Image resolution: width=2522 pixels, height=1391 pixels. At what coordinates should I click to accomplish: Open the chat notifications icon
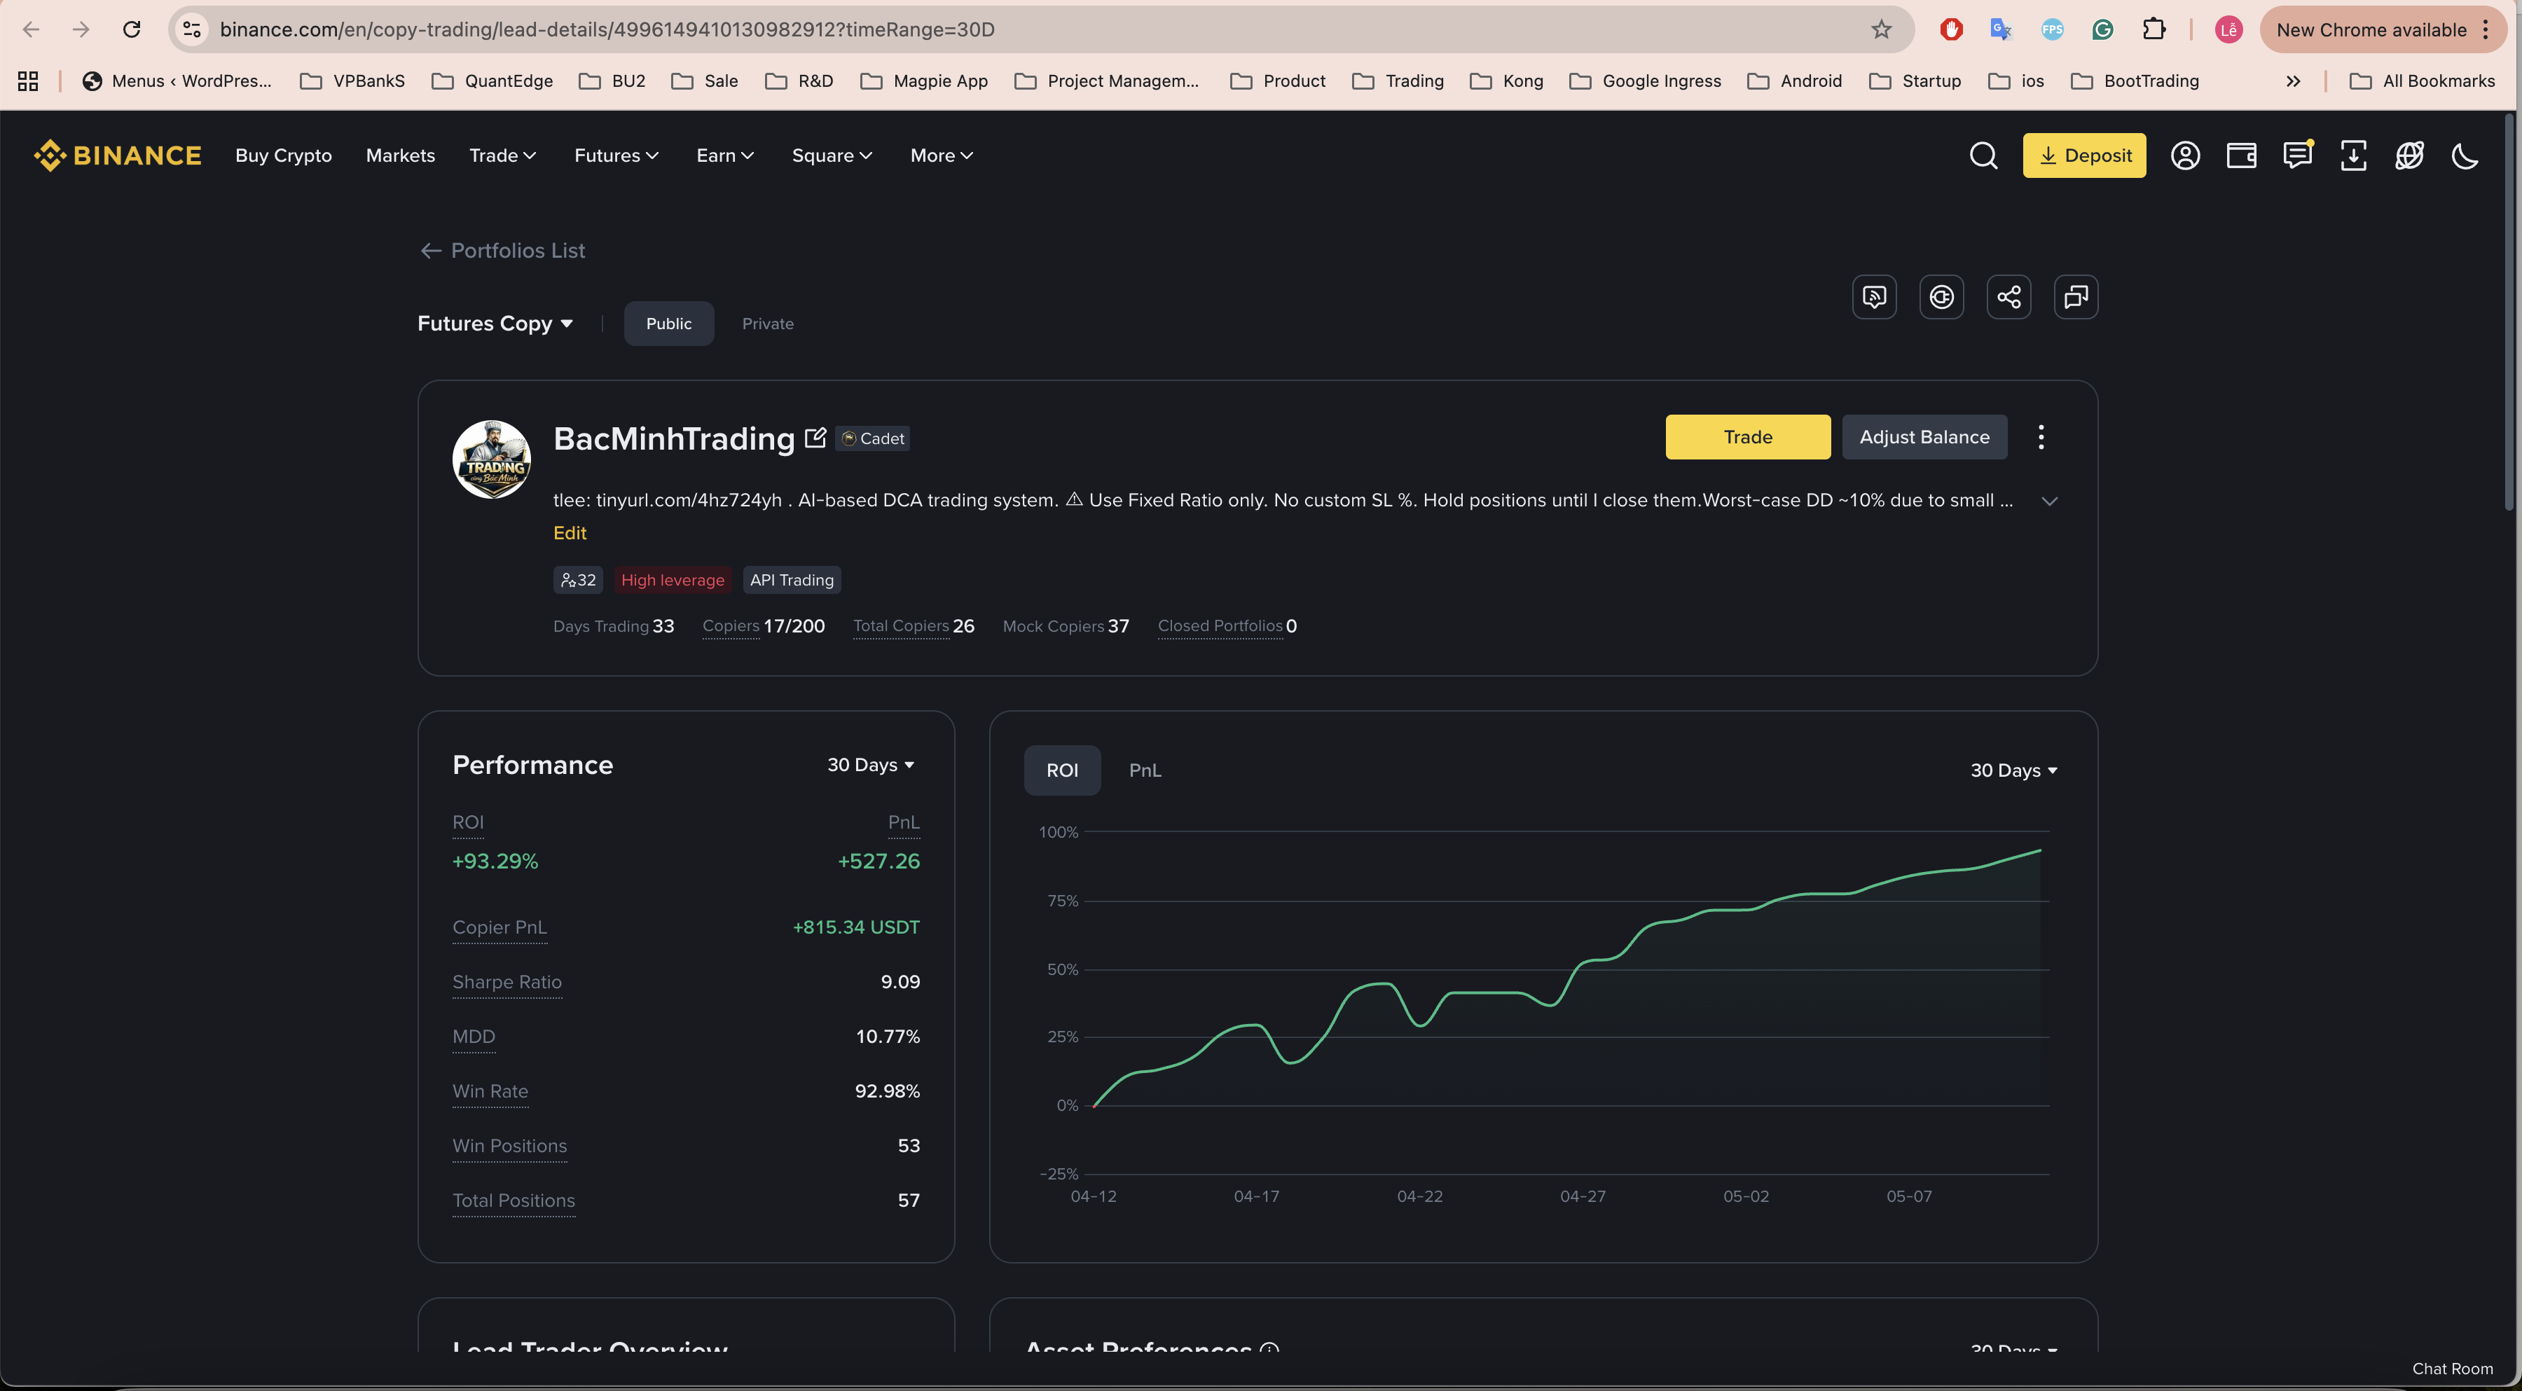coord(2297,155)
